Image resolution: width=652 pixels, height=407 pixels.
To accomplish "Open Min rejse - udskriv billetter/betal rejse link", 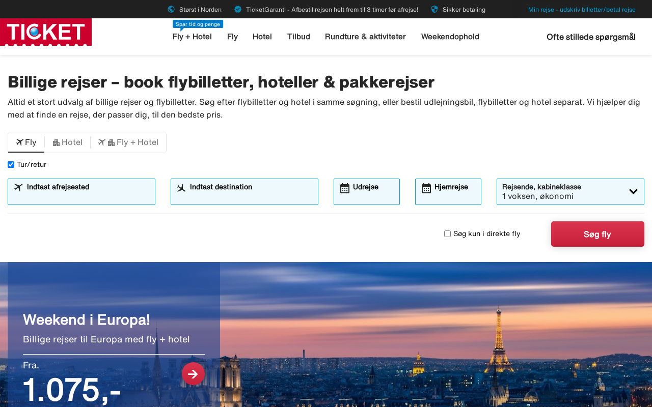I will (x=582, y=10).
